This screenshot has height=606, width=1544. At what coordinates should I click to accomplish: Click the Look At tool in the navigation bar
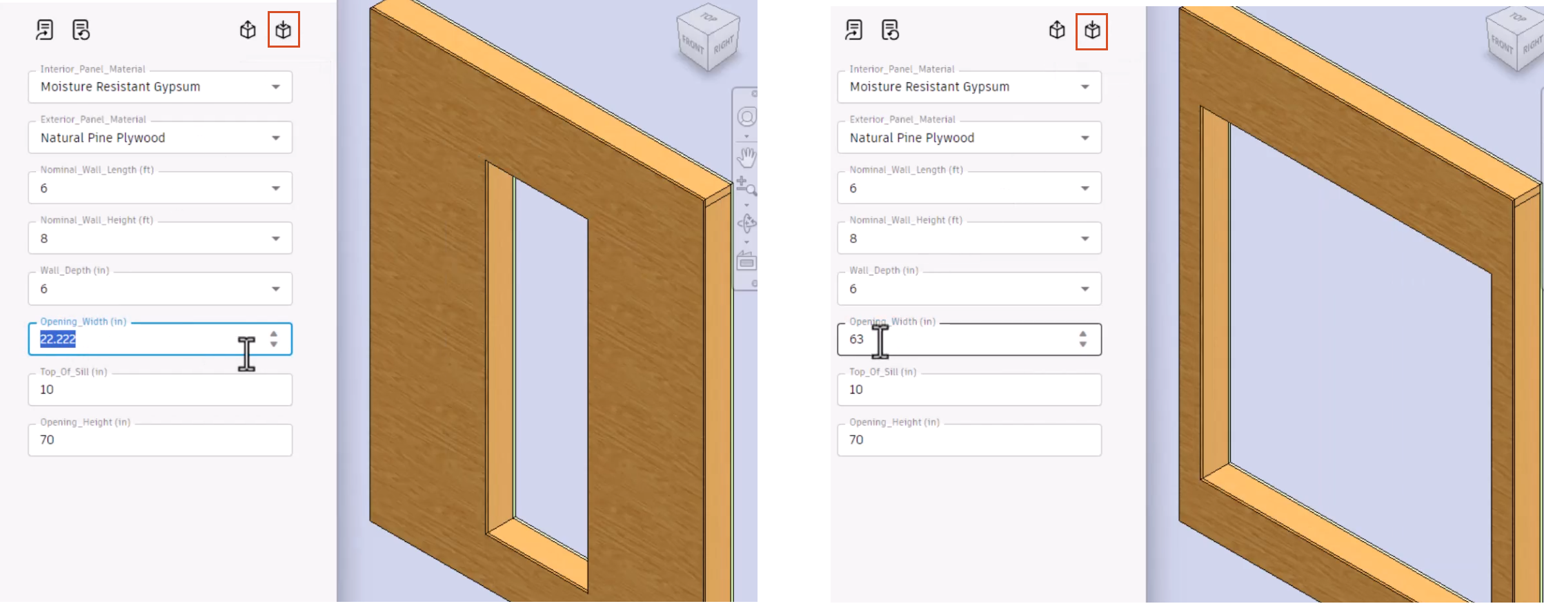746,261
